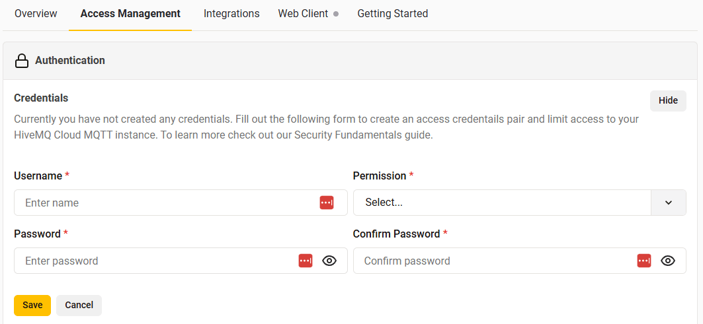Click the lock icon beside Authentication
Screen dimensions: 703x324
point(22,61)
